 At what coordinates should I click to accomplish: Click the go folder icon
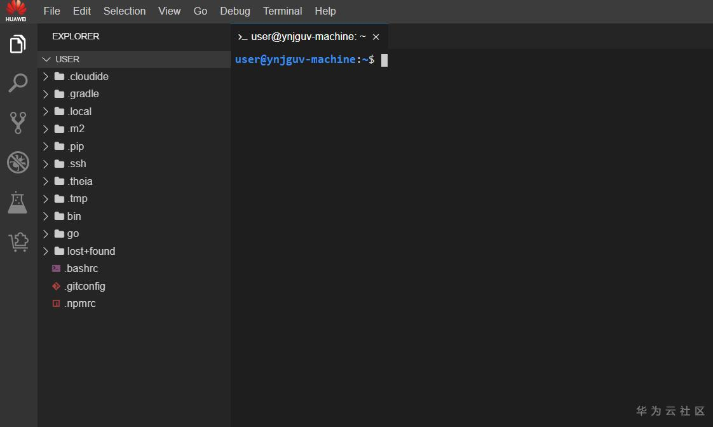pos(59,234)
